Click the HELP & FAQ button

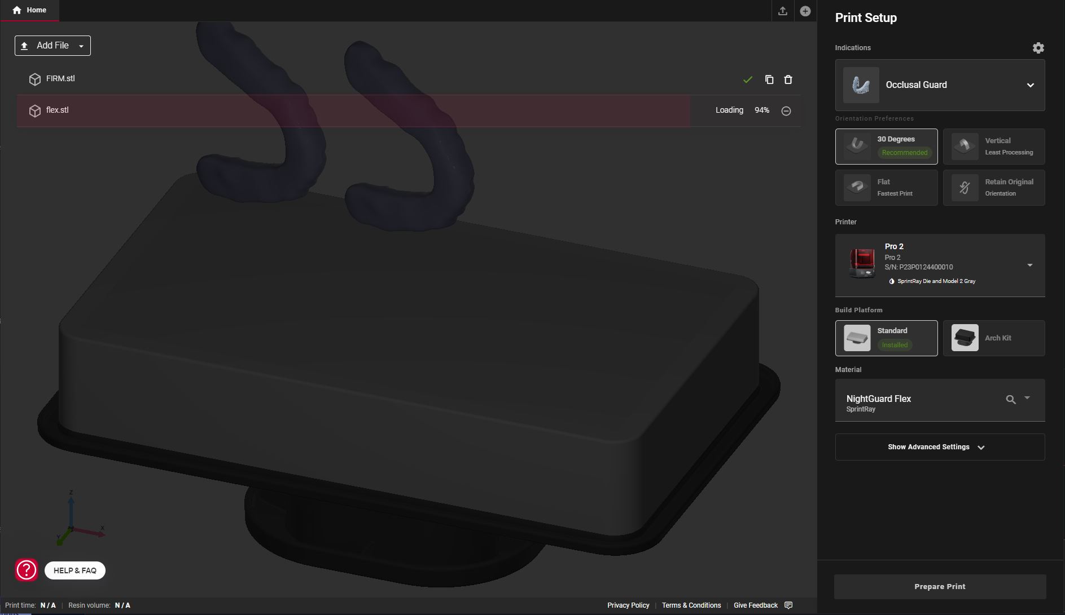pyautogui.click(x=75, y=570)
